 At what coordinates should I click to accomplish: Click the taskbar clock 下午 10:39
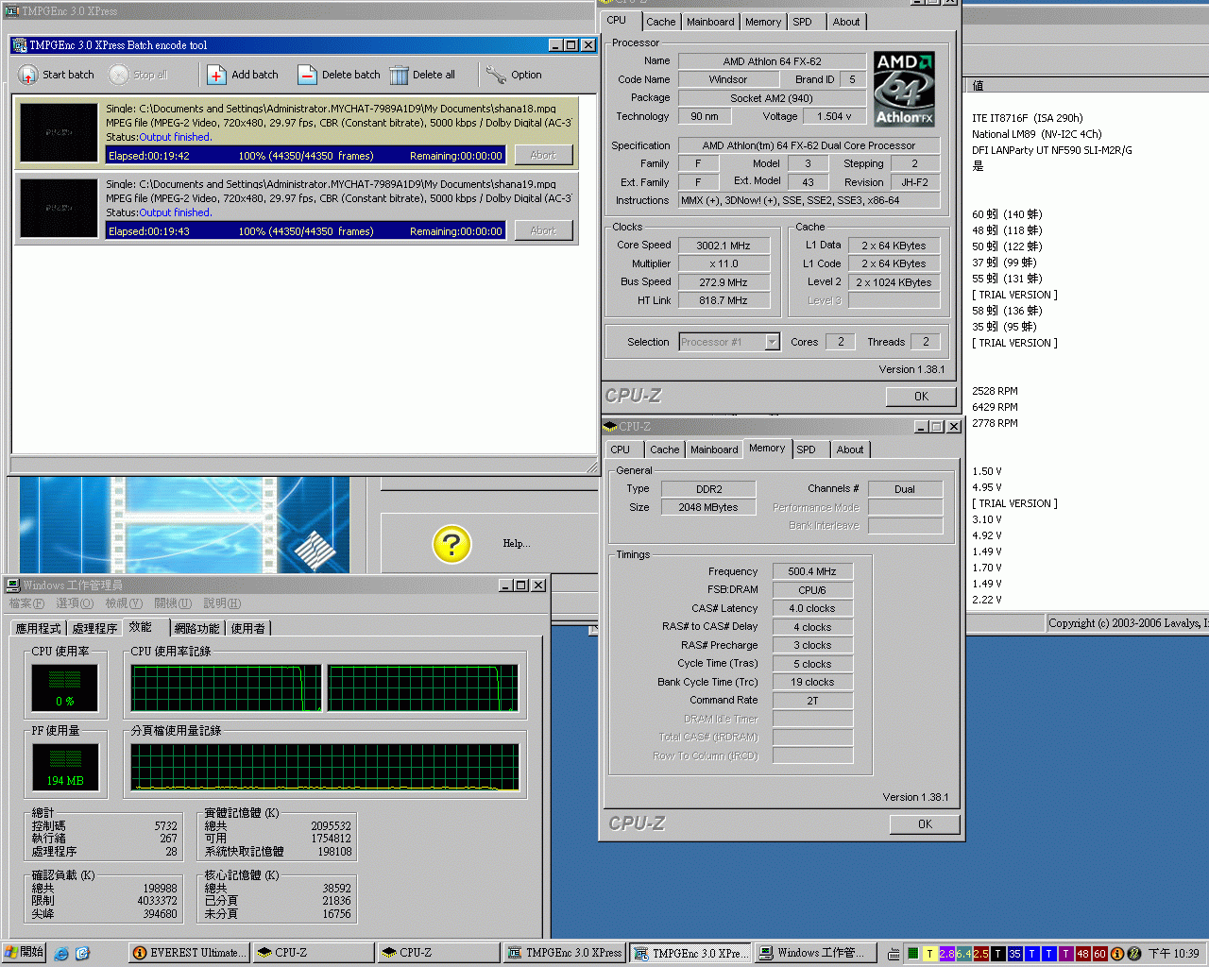tap(1173, 954)
